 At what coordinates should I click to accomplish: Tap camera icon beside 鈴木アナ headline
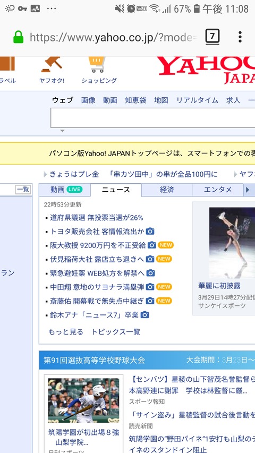coord(144,315)
